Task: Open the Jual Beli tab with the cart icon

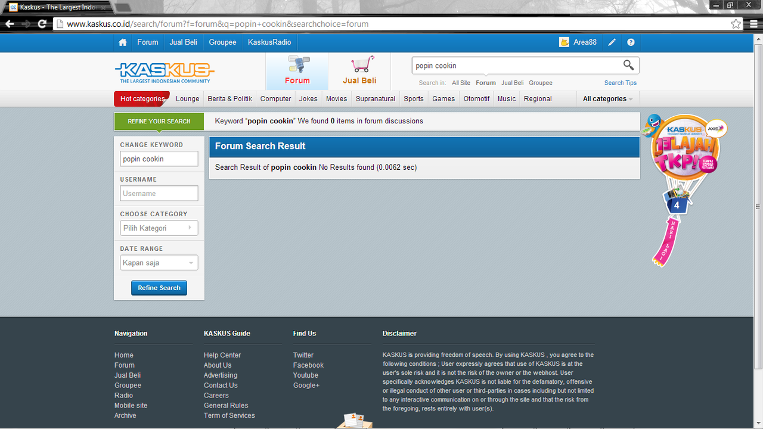Action: tap(359, 71)
